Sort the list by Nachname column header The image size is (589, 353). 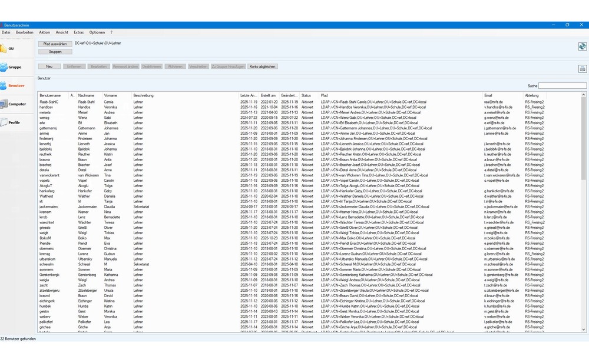[86, 95]
